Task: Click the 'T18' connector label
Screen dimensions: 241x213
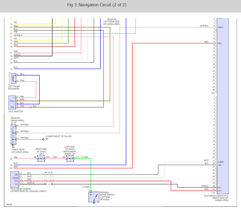Action: click(213, 192)
